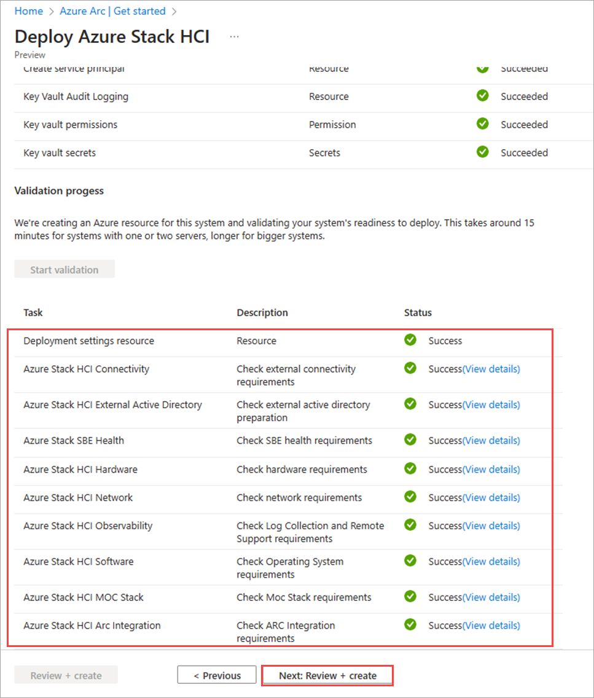The height and width of the screenshot is (698, 594).
Task: View details for Azure Stack HCI Hardware
Action: [491, 469]
